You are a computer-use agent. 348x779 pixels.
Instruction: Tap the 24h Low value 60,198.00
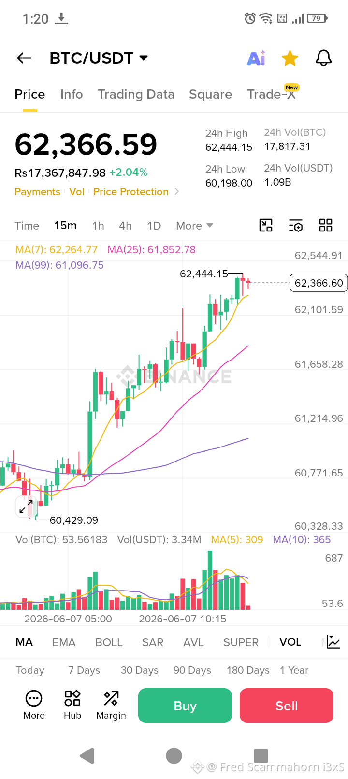tap(229, 183)
